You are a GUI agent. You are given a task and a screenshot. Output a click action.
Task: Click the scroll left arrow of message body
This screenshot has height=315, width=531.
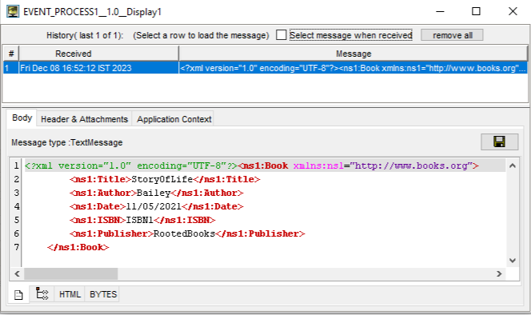pyautogui.click(x=17, y=273)
